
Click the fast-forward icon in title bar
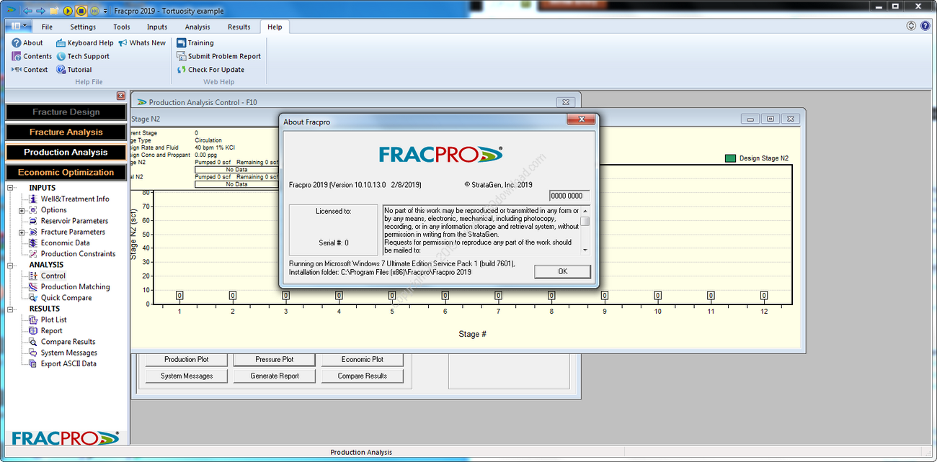(95, 11)
